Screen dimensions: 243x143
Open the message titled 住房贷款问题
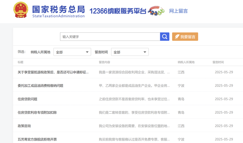coord(27,99)
